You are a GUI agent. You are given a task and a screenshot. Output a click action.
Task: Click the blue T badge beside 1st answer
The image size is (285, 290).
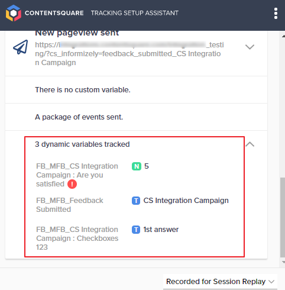[136, 230]
